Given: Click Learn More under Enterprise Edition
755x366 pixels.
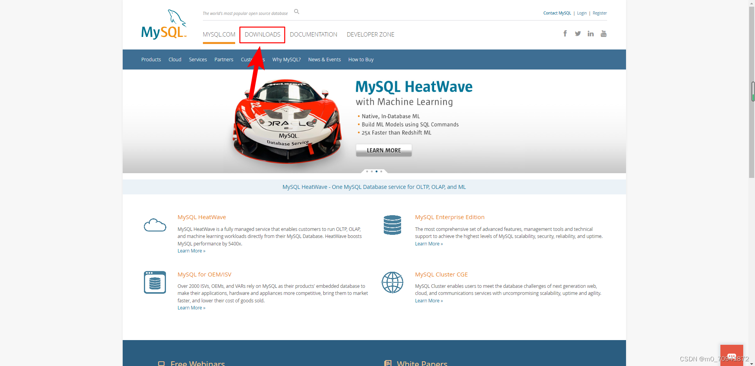Looking at the screenshot, I should coord(429,244).
